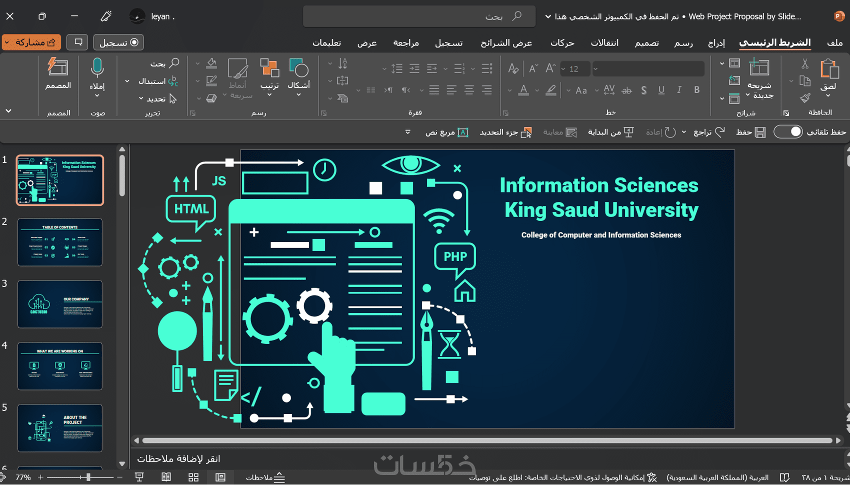This screenshot has width=850, height=485.
Task: Apply bold with the B icon
Action: tap(696, 90)
